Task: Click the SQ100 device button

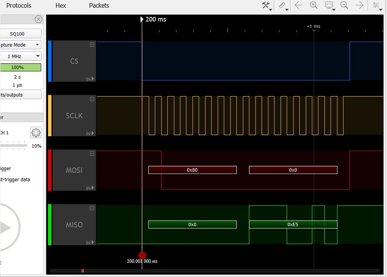Action: coord(21,34)
